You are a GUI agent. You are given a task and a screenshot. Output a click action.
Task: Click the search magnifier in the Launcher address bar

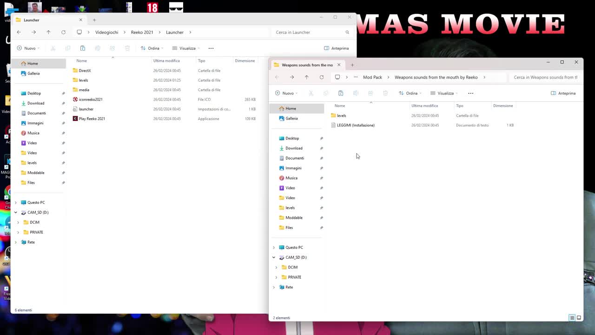(347, 32)
